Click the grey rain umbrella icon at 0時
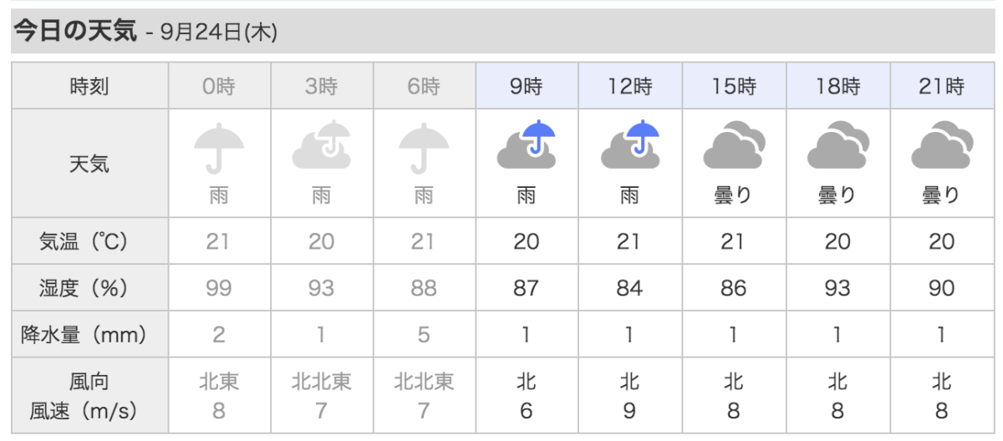The width and height of the screenshot is (1003, 441). coord(218,148)
